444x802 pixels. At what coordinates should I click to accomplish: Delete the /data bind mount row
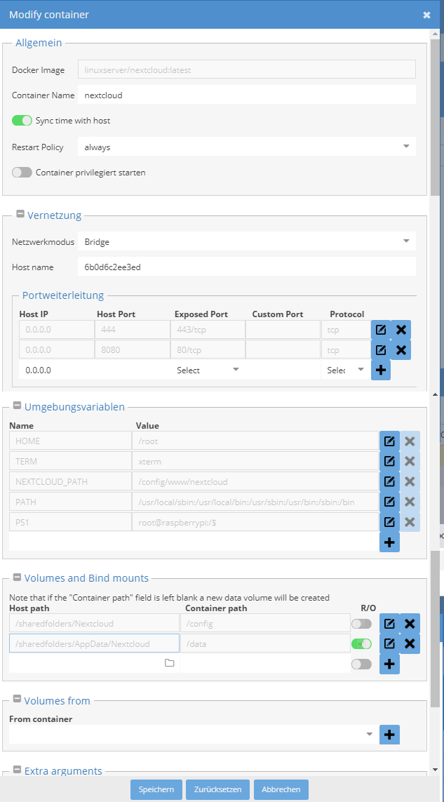[410, 643]
